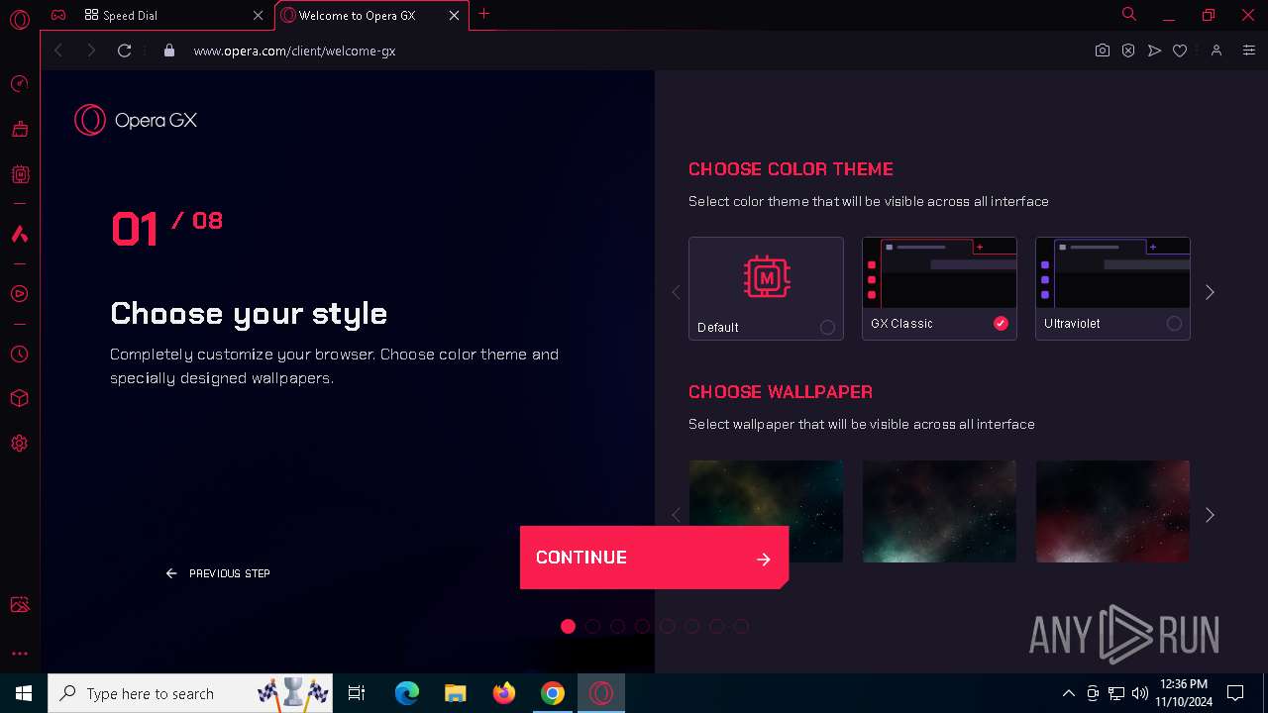This screenshot has height=713, width=1268.
Task: Open GX Corner gamepad icon
Action: coord(59,15)
